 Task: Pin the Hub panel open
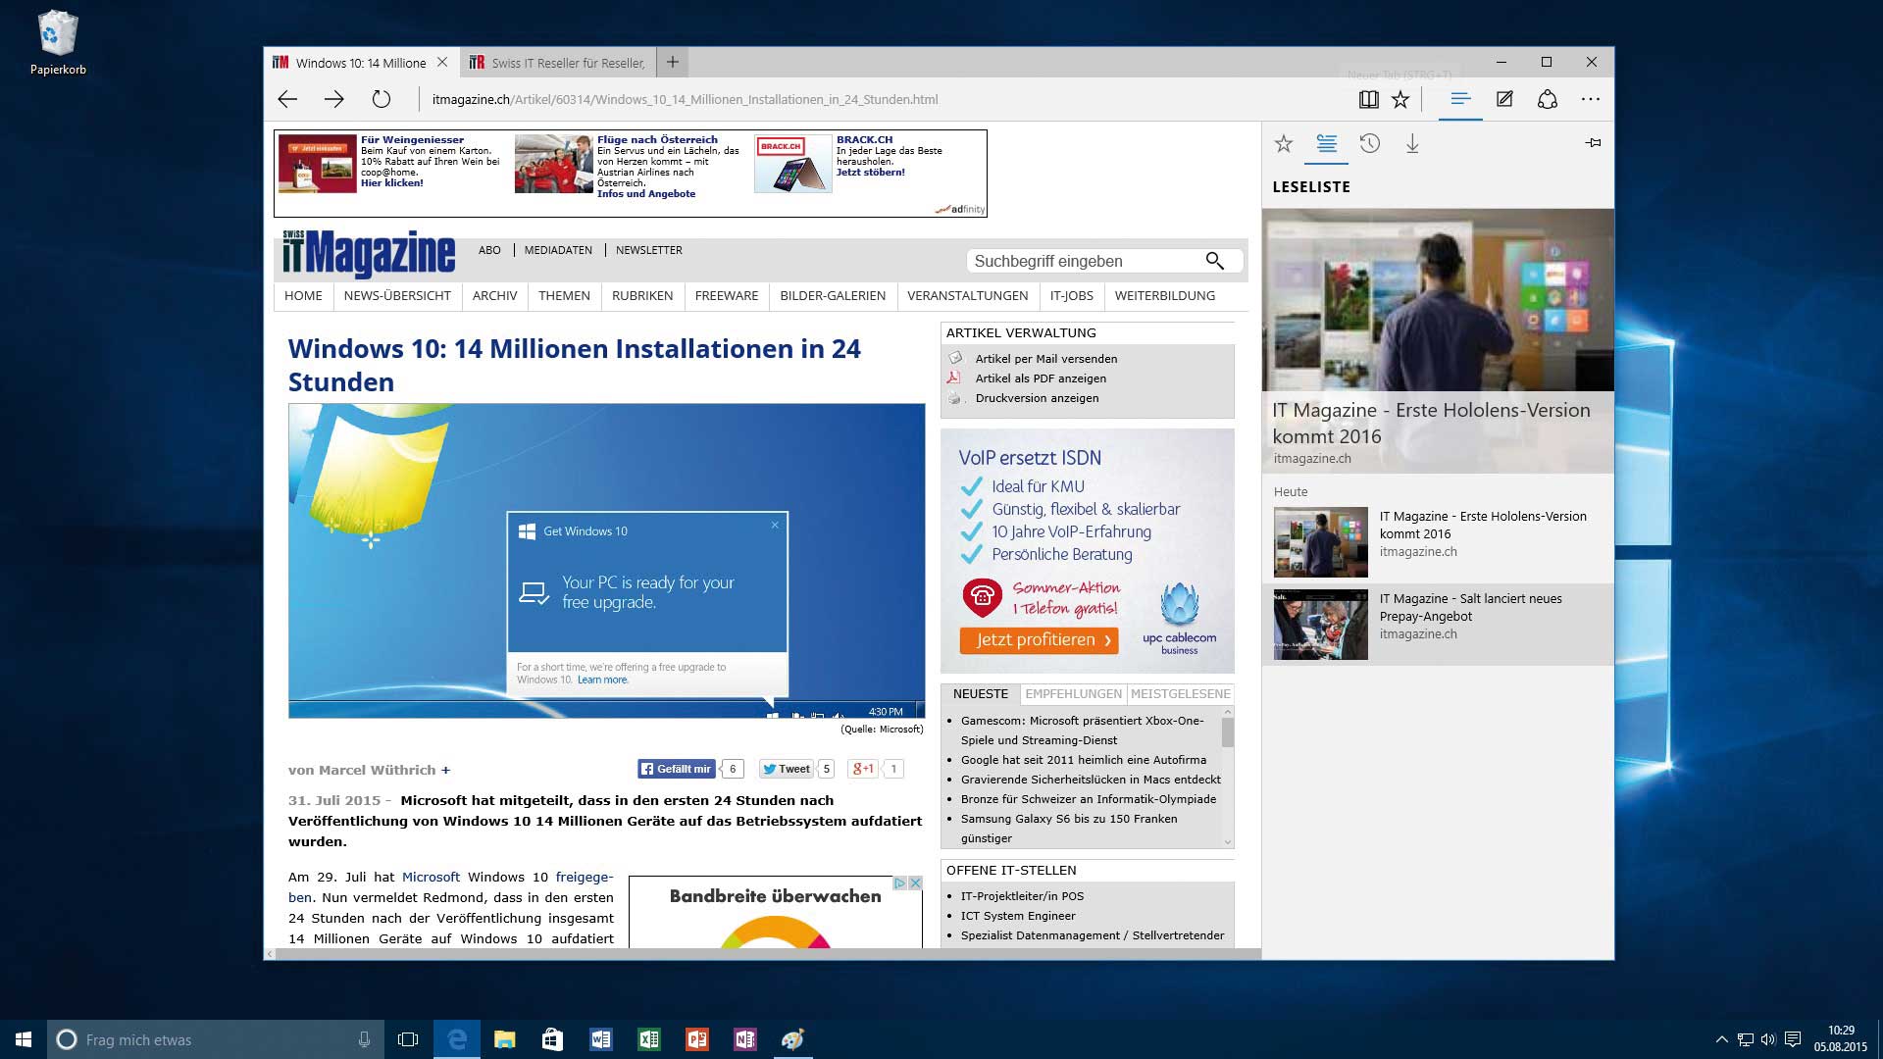[x=1594, y=143]
